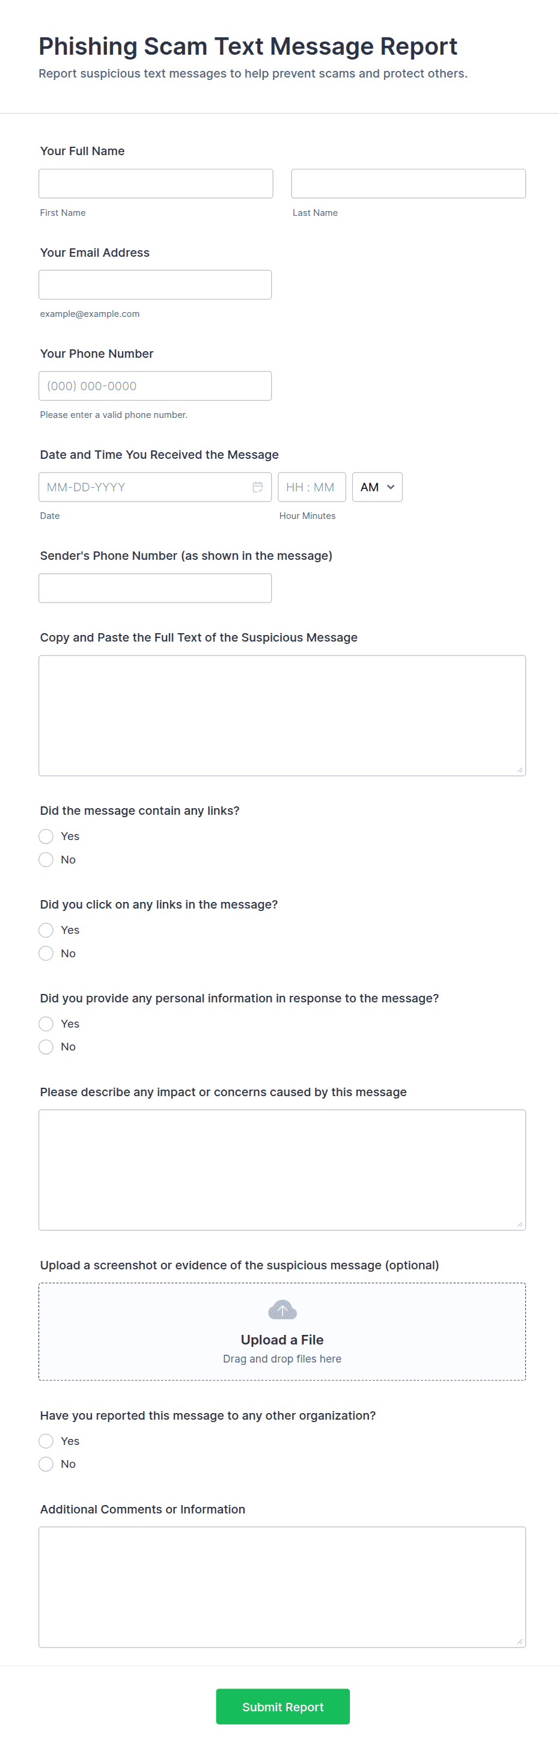Viewport: 559px width, 1754px height.
Task: Expand the AM/PM dropdown
Action: [x=377, y=487]
